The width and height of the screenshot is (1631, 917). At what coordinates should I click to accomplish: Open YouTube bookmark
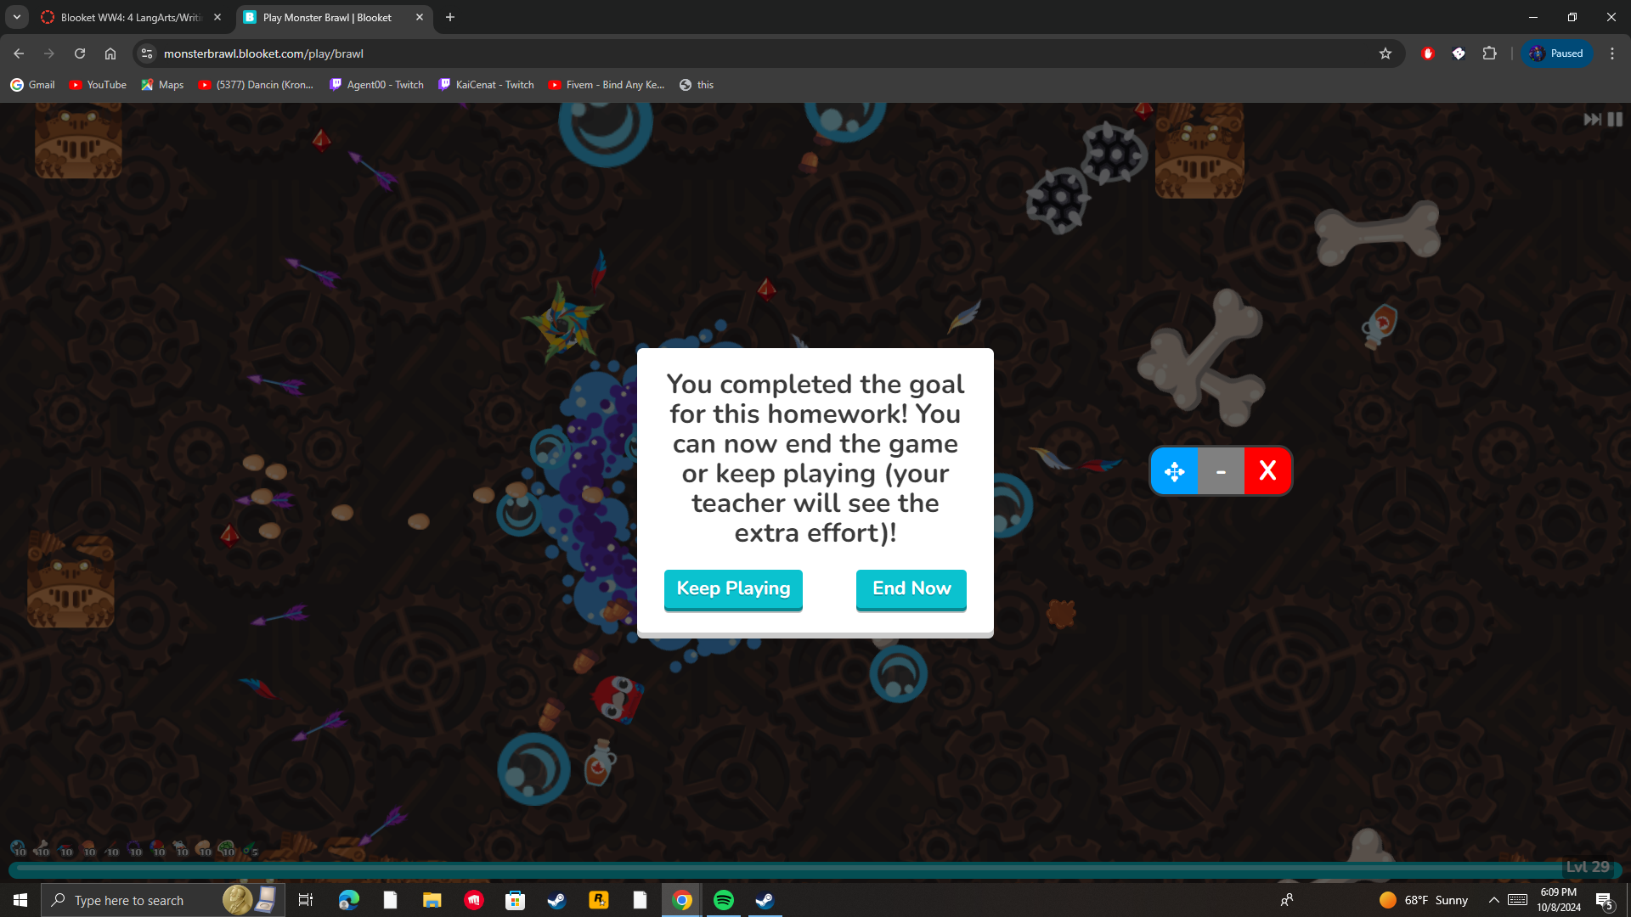pyautogui.click(x=98, y=85)
